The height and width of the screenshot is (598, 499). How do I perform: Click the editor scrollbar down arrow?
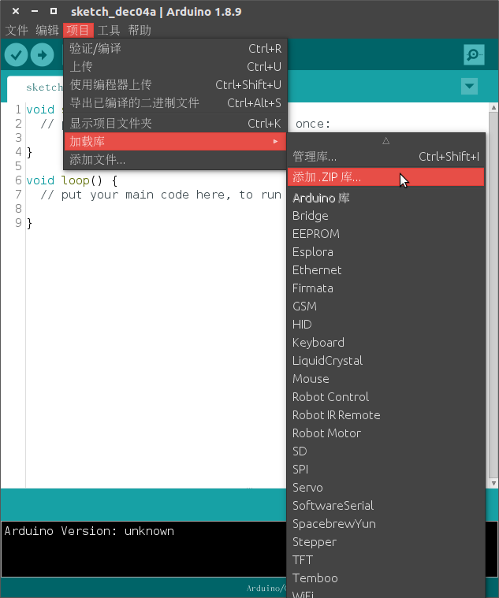[x=493, y=483]
